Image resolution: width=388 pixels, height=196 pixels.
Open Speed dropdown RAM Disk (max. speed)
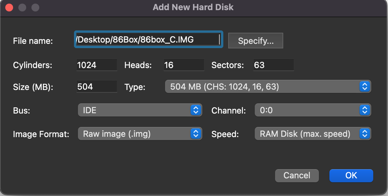coord(307,134)
